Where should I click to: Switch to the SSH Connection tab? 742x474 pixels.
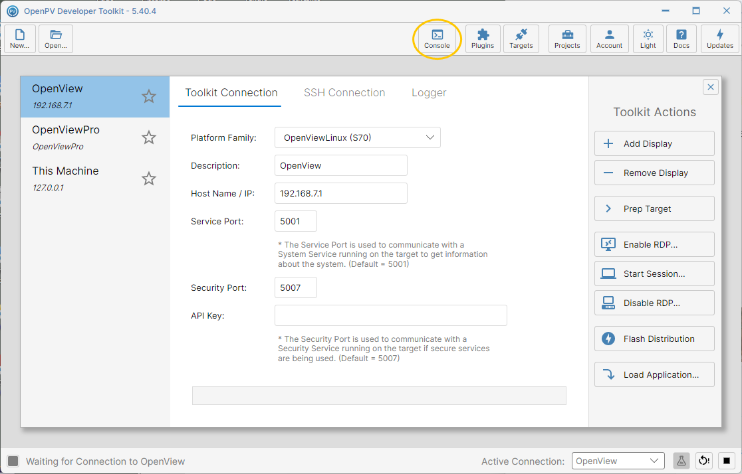(x=344, y=93)
